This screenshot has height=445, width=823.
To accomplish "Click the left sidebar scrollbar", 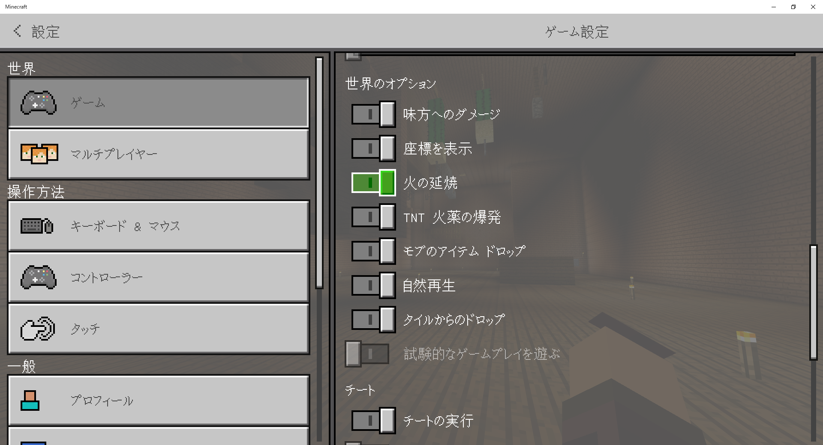I will click(x=319, y=172).
